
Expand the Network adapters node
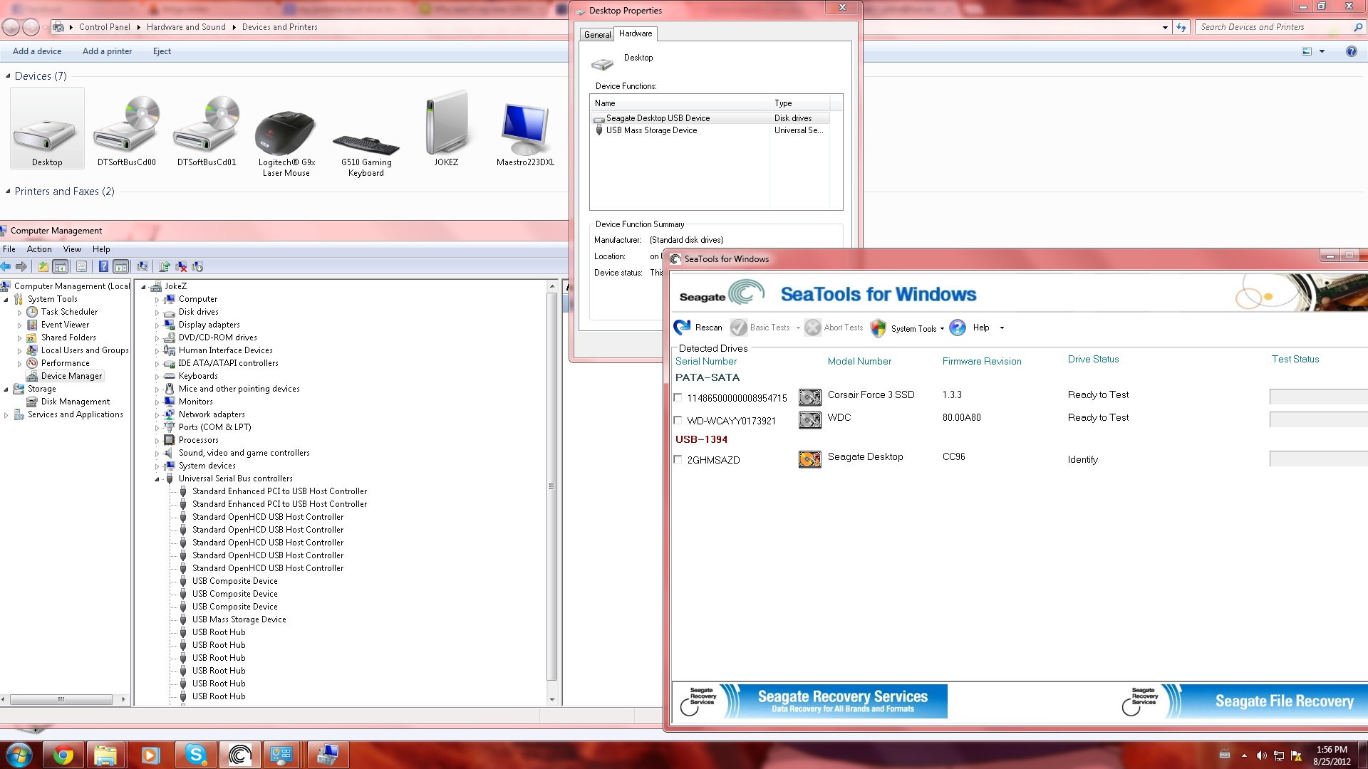(x=157, y=415)
